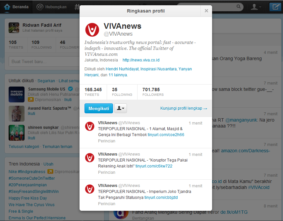Viewport: 283px width, 221px height.
Task: Open Ridwan Fadil Arif profile name
Action: (42, 25)
